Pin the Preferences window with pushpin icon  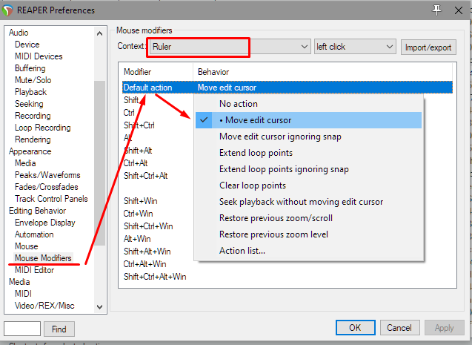(x=436, y=10)
